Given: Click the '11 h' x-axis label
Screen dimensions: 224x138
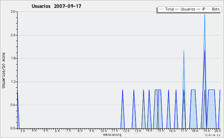Looking at the screenshot, I should [115, 131].
